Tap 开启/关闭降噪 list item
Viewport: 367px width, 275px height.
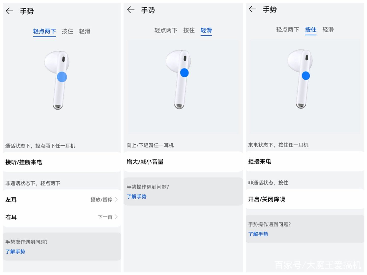click(x=305, y=199)
